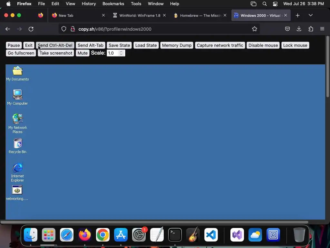Open the Trash in the Dock
The height and width of the screenshot is (248, 330).
coord(299,235)
